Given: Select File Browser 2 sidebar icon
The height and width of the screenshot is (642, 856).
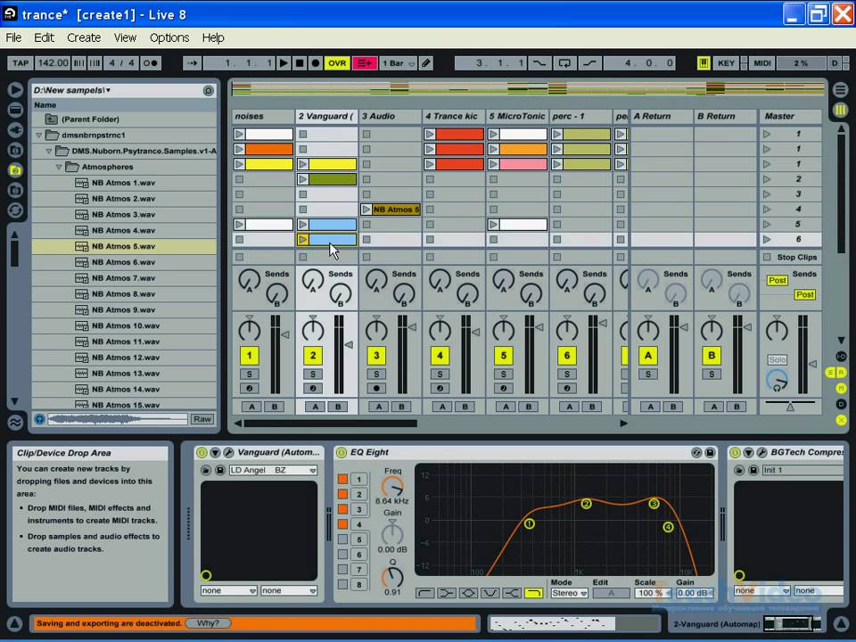Looking at the screenshot, I should (x=15, y=170).
